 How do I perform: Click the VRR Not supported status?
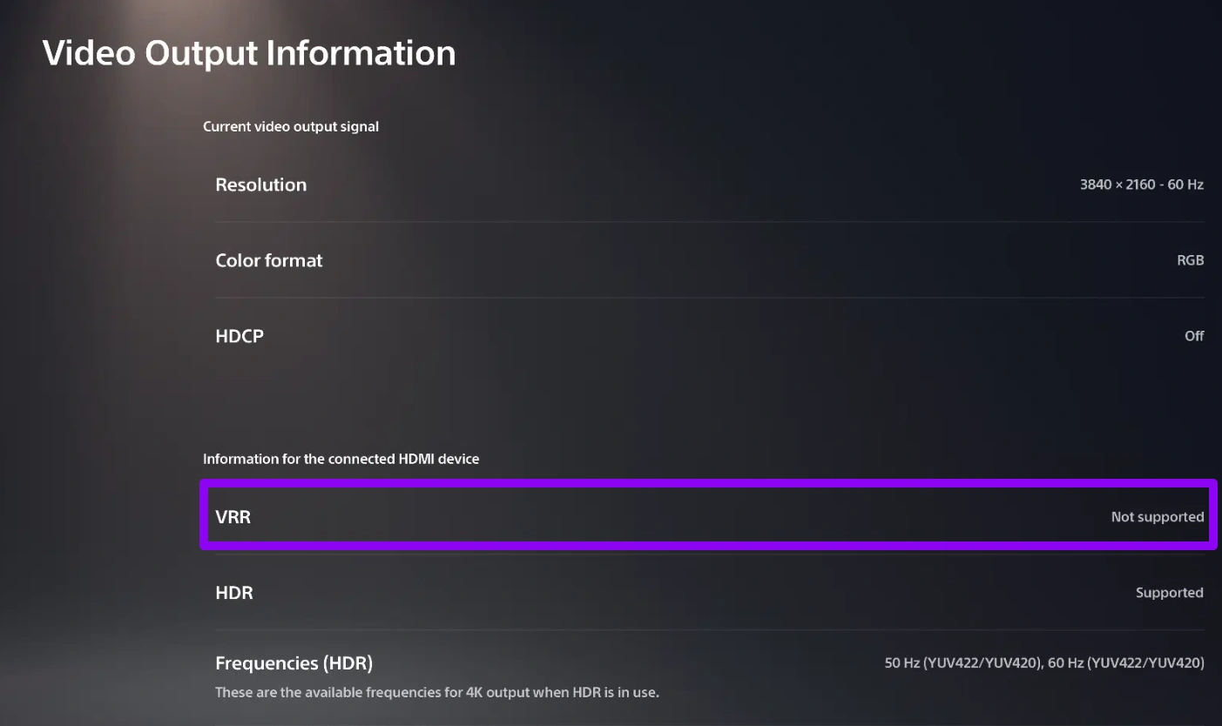1157,517
